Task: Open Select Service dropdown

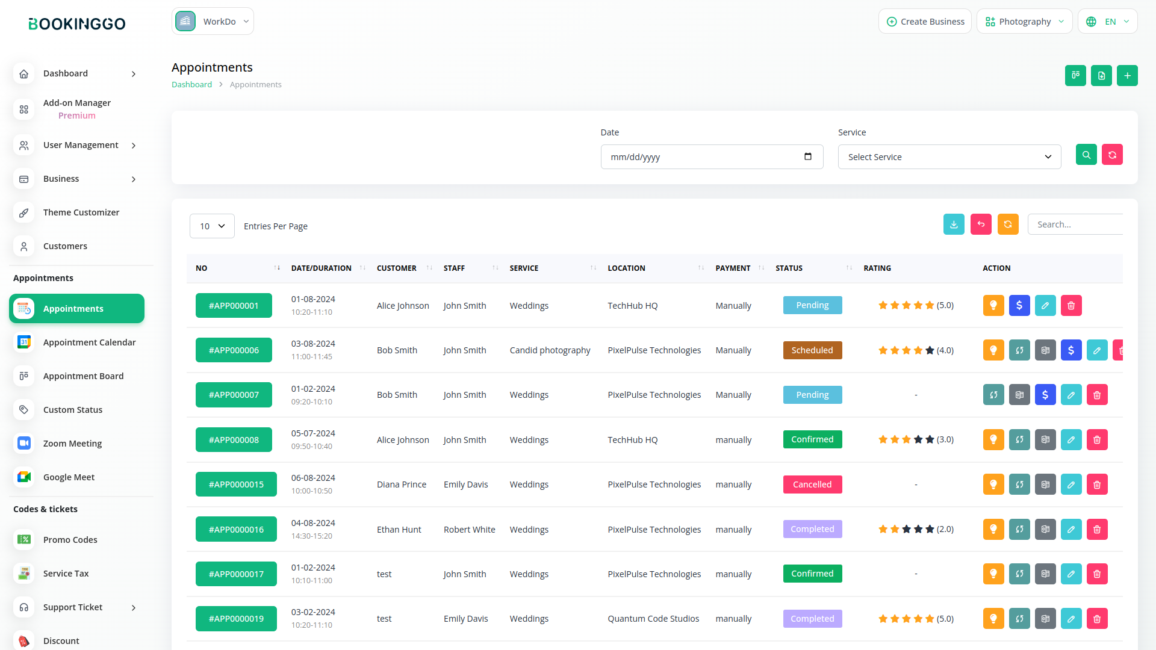Action: click(949, 157)
